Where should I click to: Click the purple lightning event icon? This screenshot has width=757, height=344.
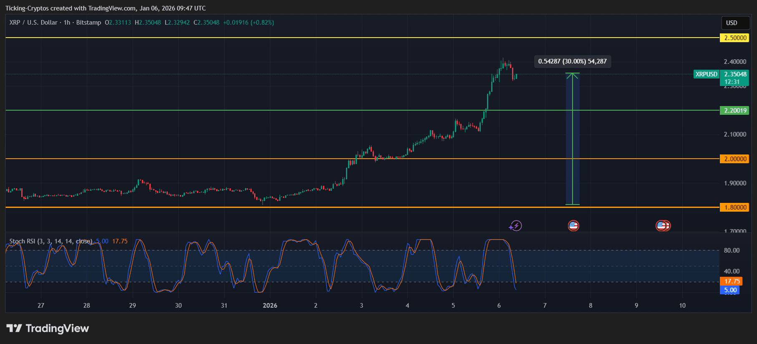coord(516,226)
